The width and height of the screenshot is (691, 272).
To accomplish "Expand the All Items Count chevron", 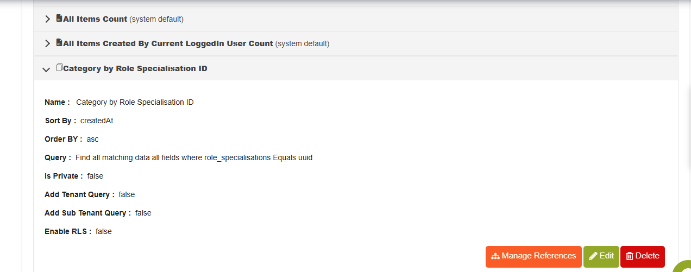I will tap(47, 19).
